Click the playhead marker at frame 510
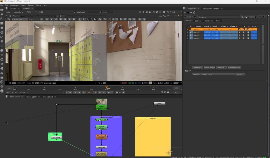The image size is (270, 158). point(107,87)
